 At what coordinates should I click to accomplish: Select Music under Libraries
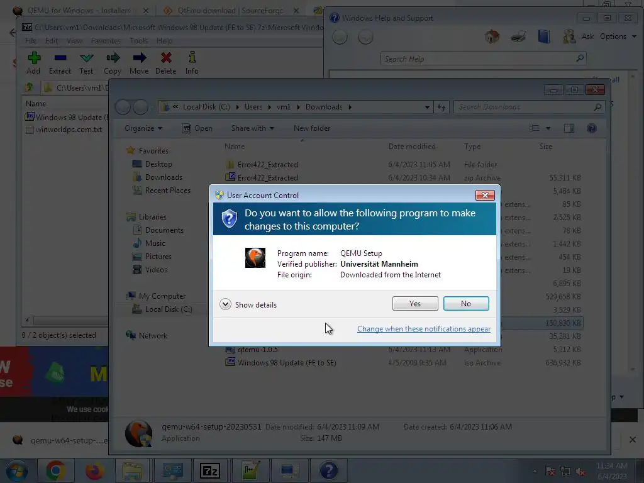coord(149,243)
